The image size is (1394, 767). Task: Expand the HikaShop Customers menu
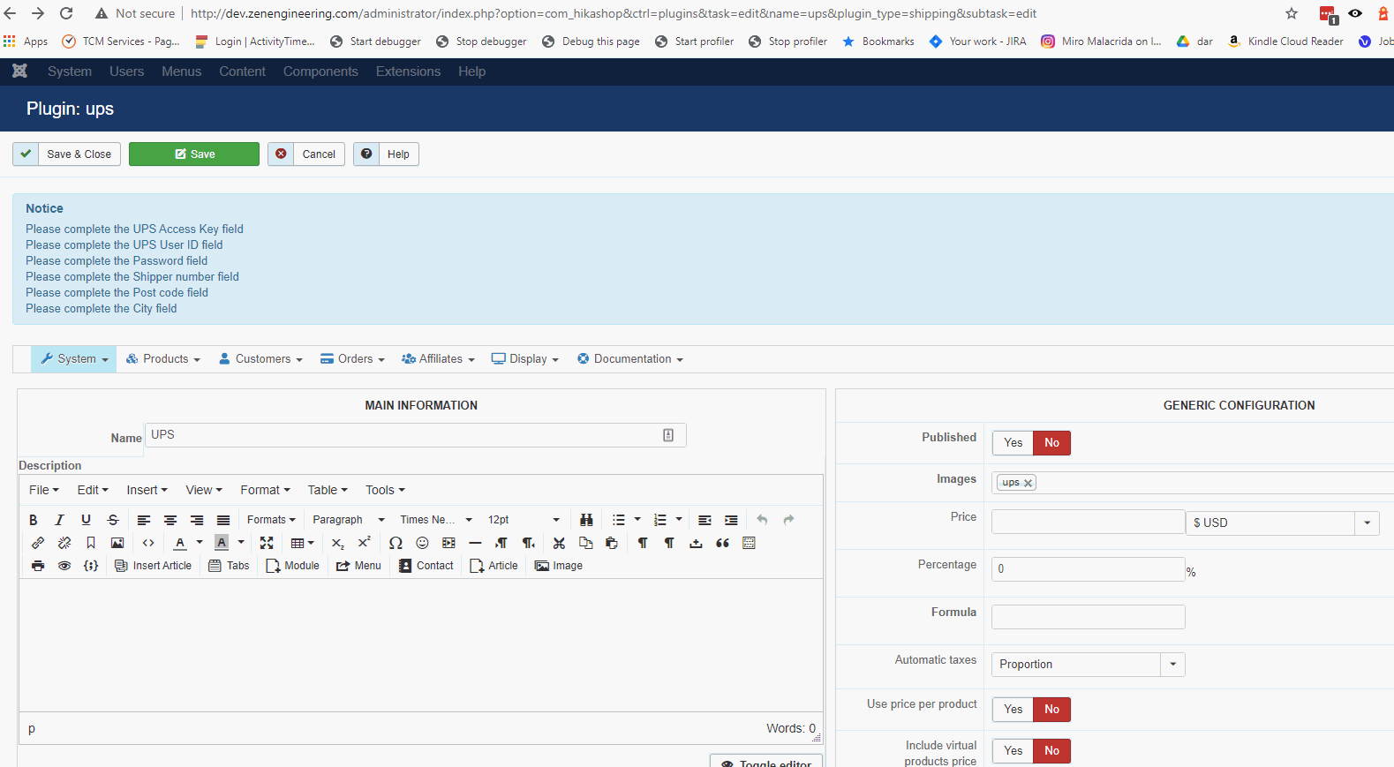pos(260,359)
